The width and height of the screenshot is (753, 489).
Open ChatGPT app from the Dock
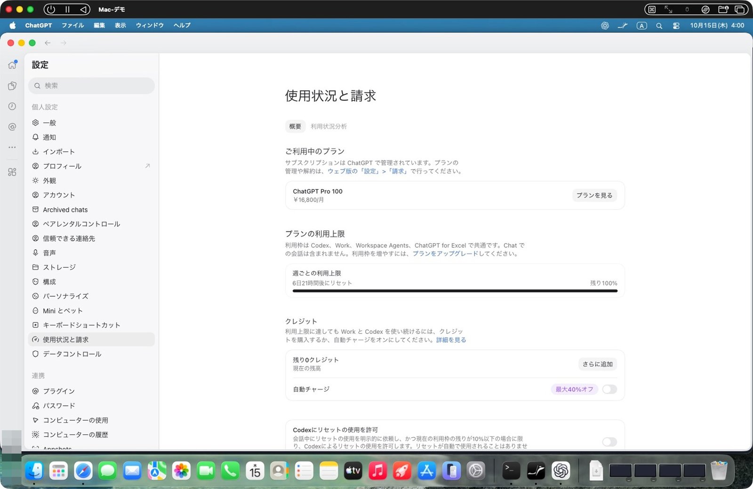tap(561, 471)
